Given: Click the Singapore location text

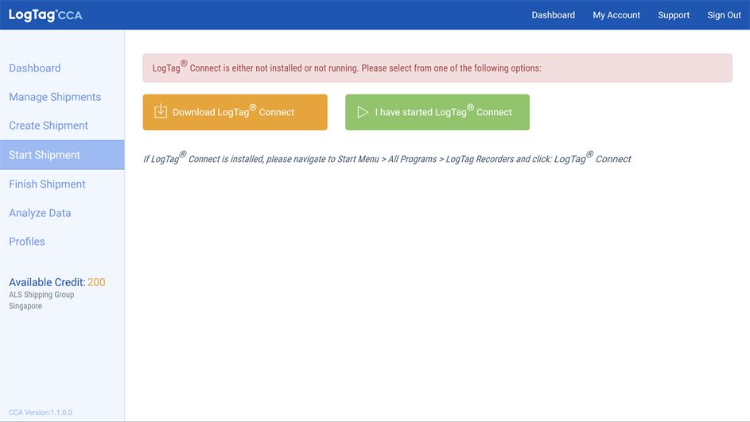Looking at the screenshot, I should pos(25,306).
